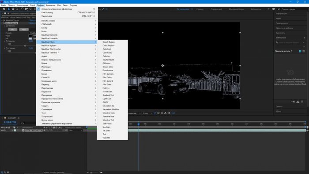The height and width of the screenshot is (174, 309).
Task: Collapse the Contrast property twirl
Action: 5,48
